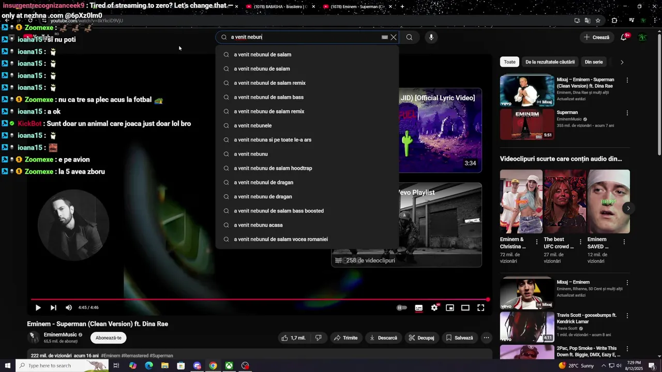Toggle theater mode view

pos(465,307)
